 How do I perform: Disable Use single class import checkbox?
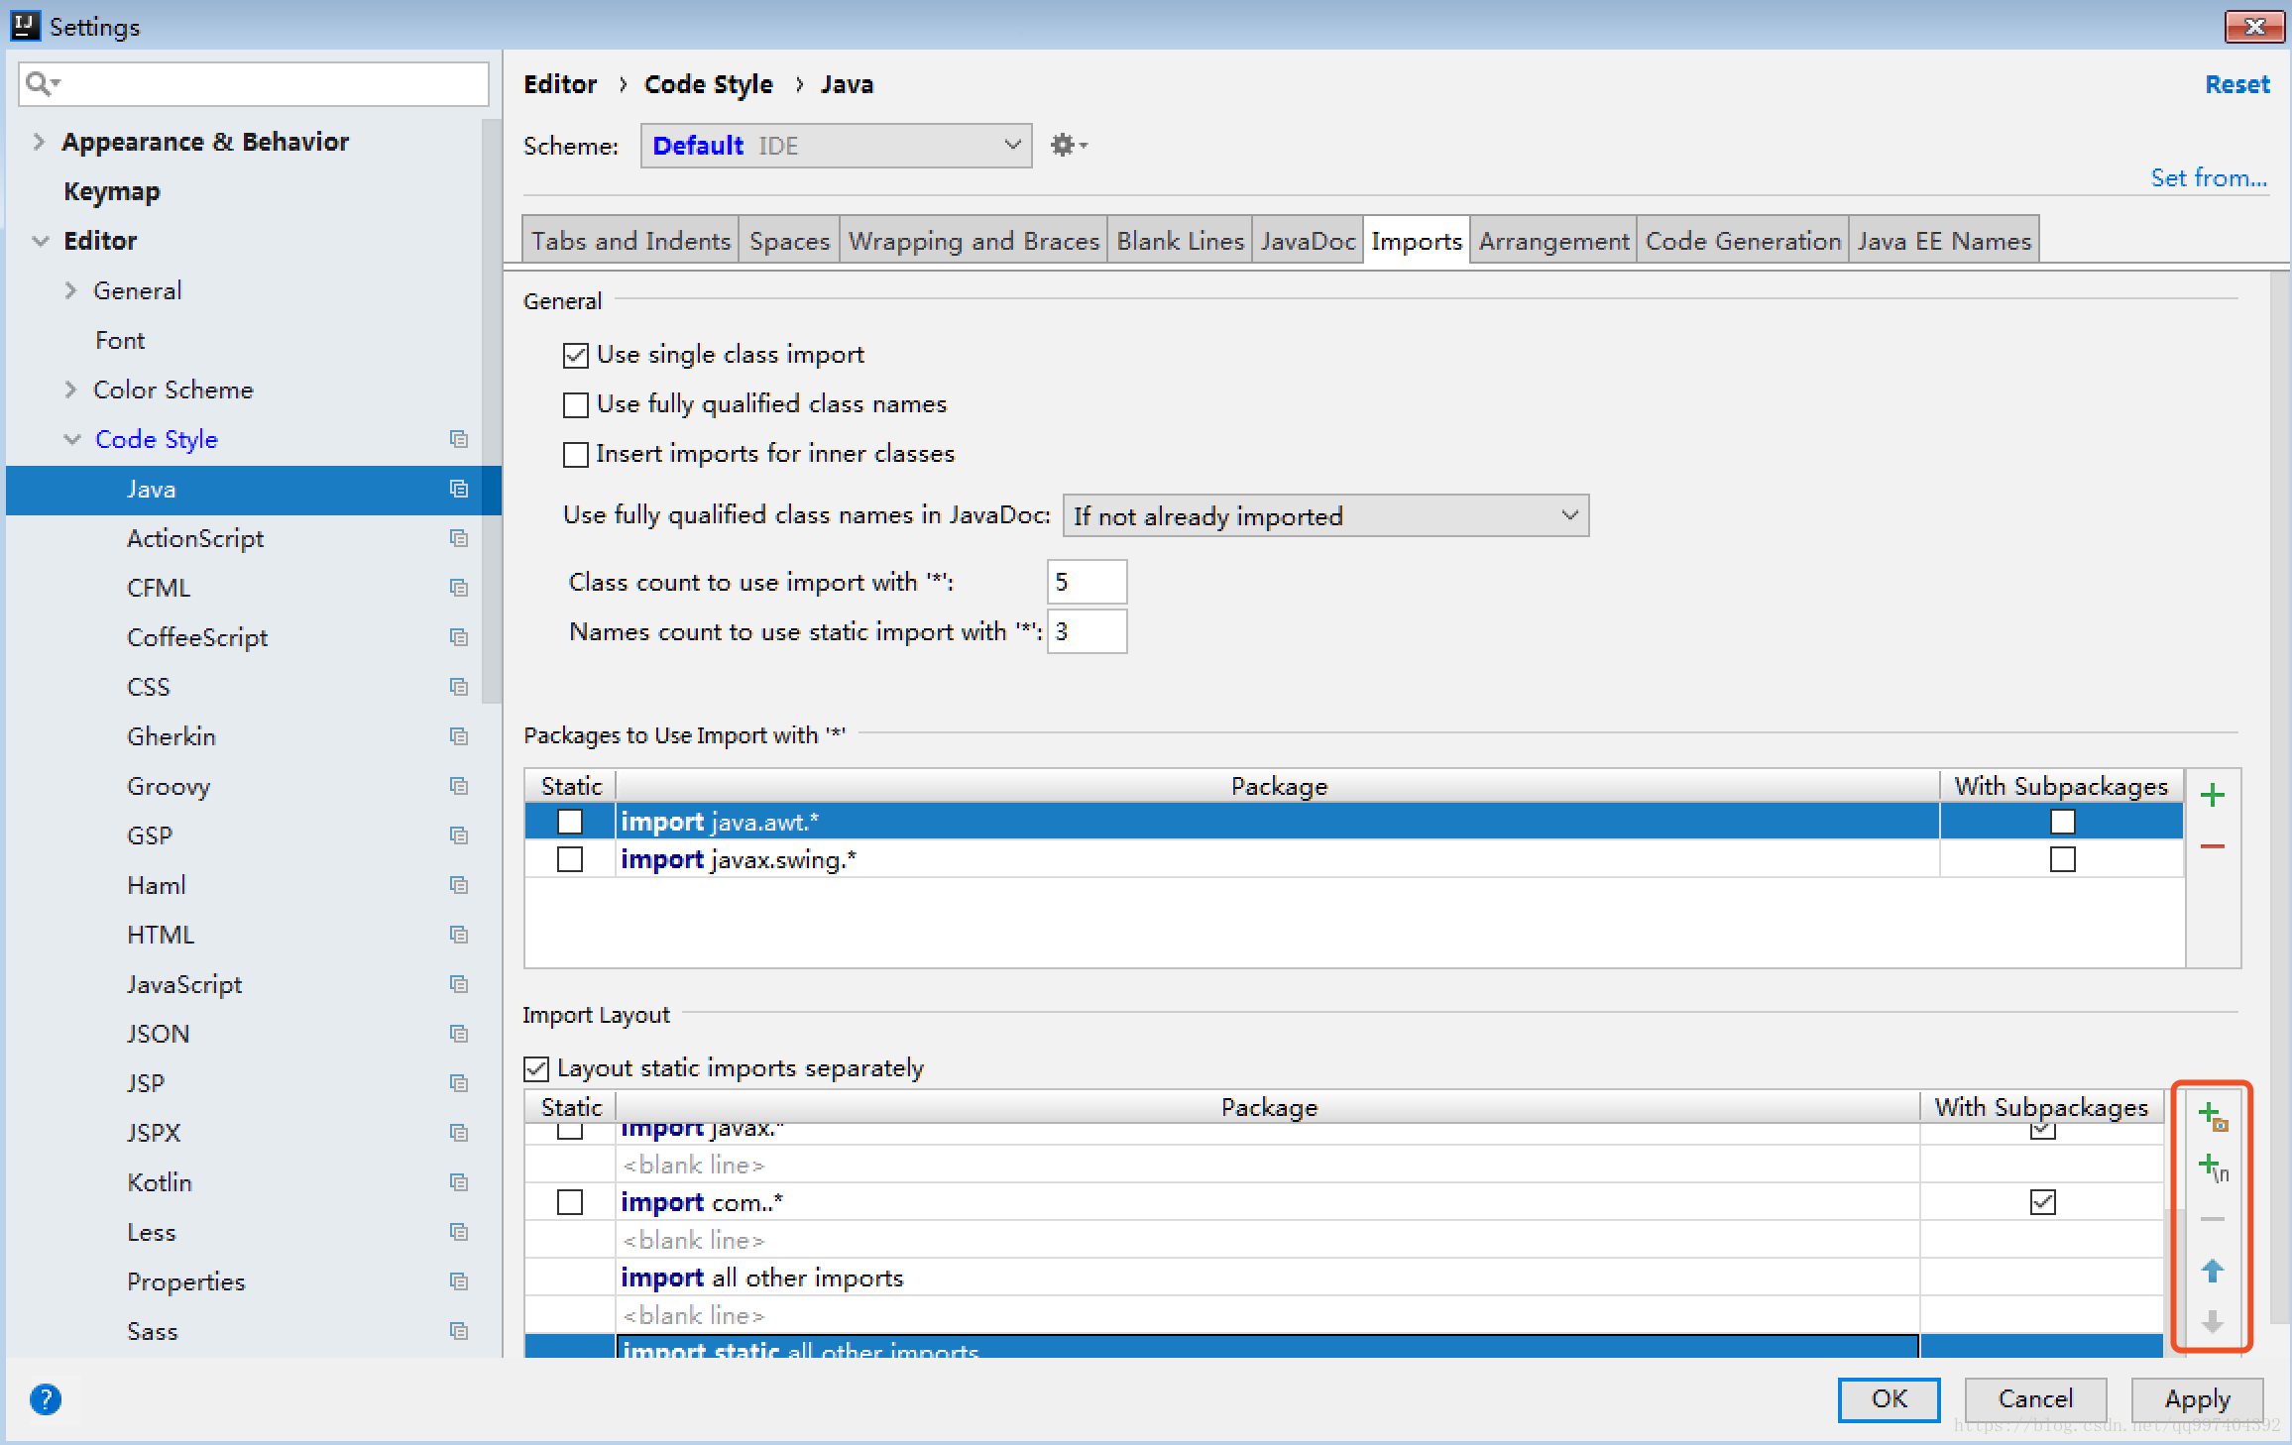point(575,355)
